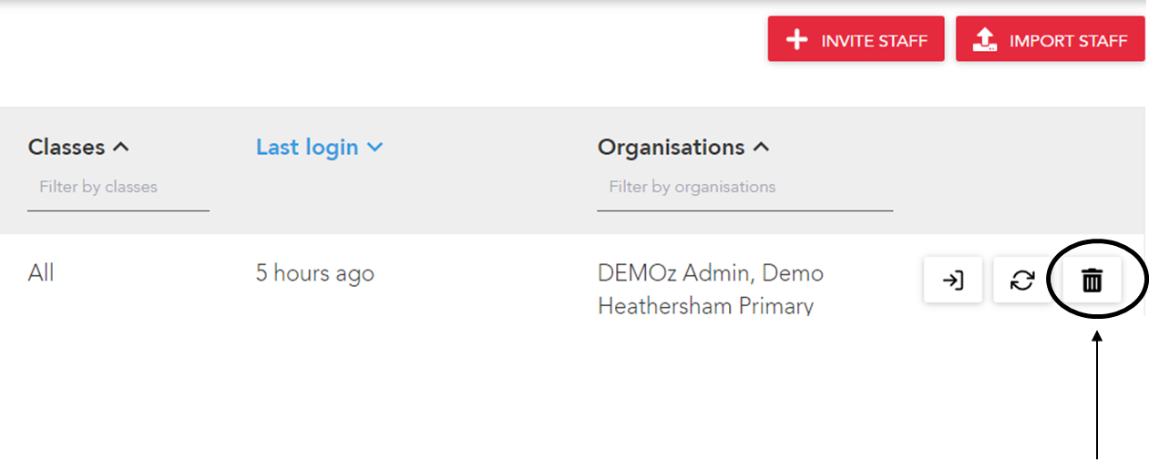Screen dimensions: 1149x460
Task: Sort table by Organisations header
Action: 672,147
